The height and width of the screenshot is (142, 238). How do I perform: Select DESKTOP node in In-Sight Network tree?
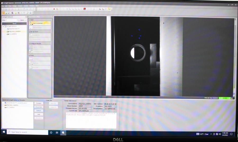point(13,29)
